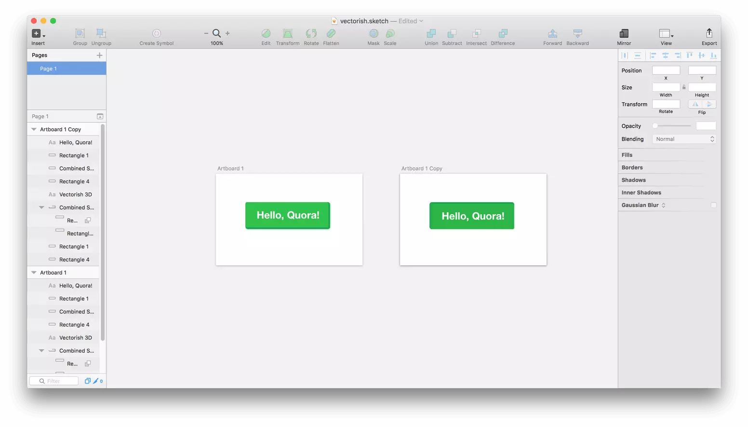This screenshot has width=748, height=427.
Task: Click the magnifier zoom icon
Action: pos(217,33)
